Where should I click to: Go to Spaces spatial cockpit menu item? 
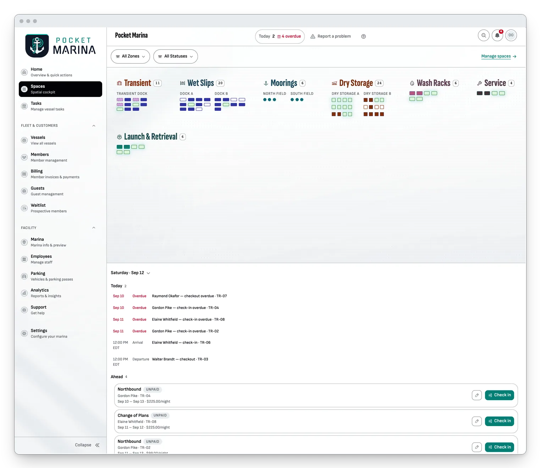60,89
